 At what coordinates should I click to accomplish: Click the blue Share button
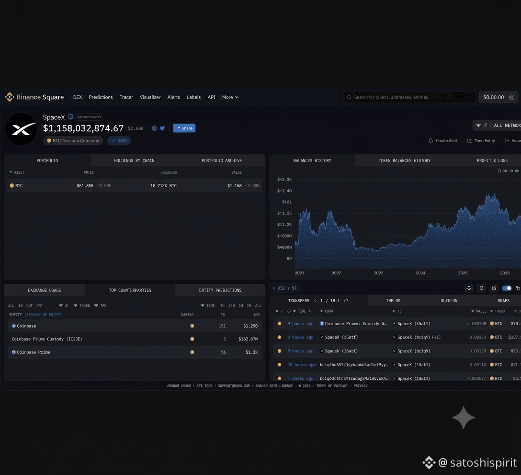click(184, 128)
